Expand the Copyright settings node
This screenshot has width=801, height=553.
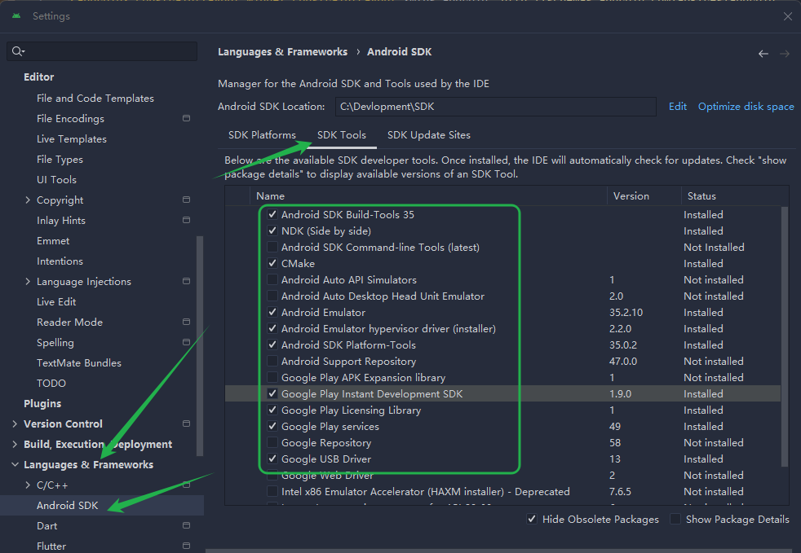tap(28, 200)
